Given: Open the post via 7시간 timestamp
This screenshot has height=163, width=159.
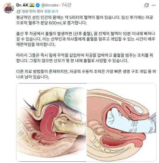Looking at the screenshot, I should [67, 5].
